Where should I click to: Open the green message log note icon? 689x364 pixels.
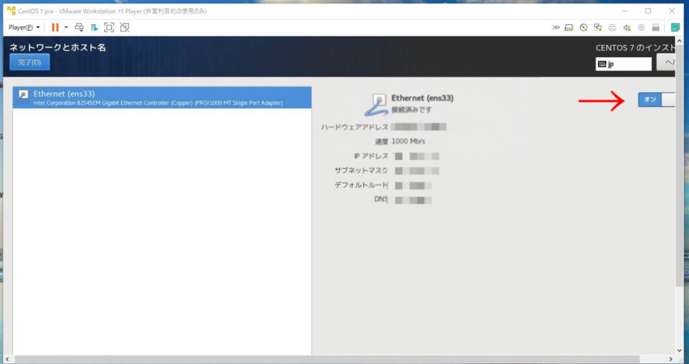pyautogui.click(x=676, y=27)
